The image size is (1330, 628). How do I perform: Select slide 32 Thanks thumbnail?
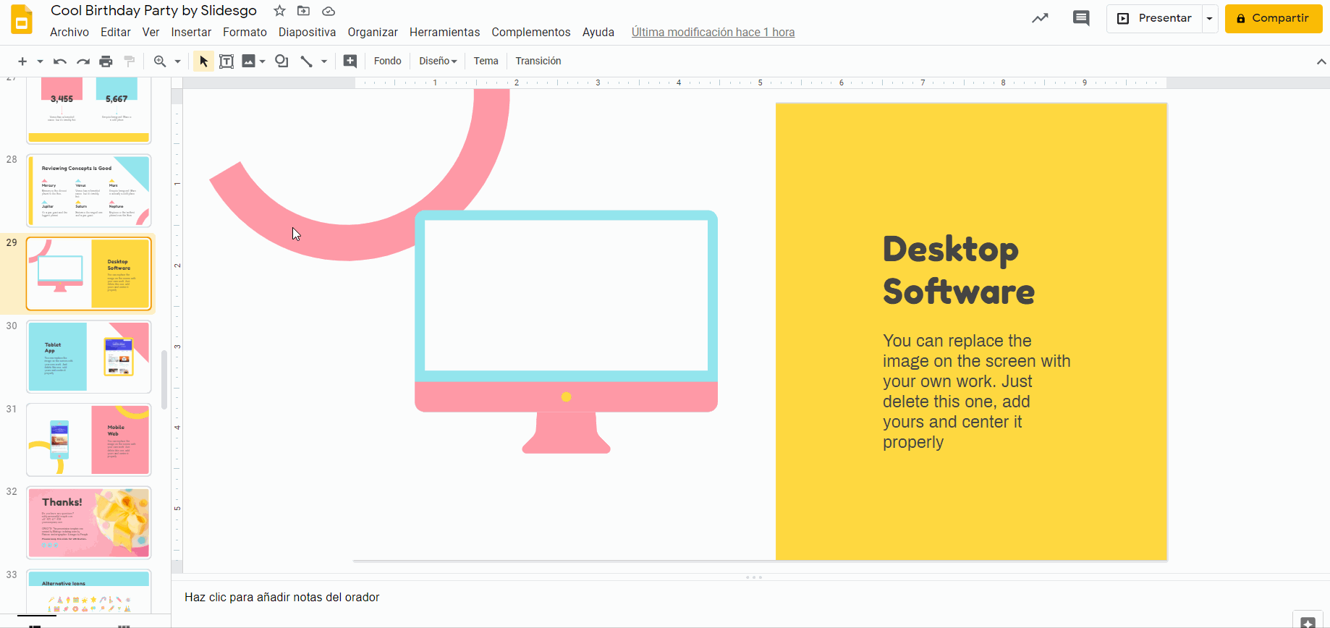point(89,523)
